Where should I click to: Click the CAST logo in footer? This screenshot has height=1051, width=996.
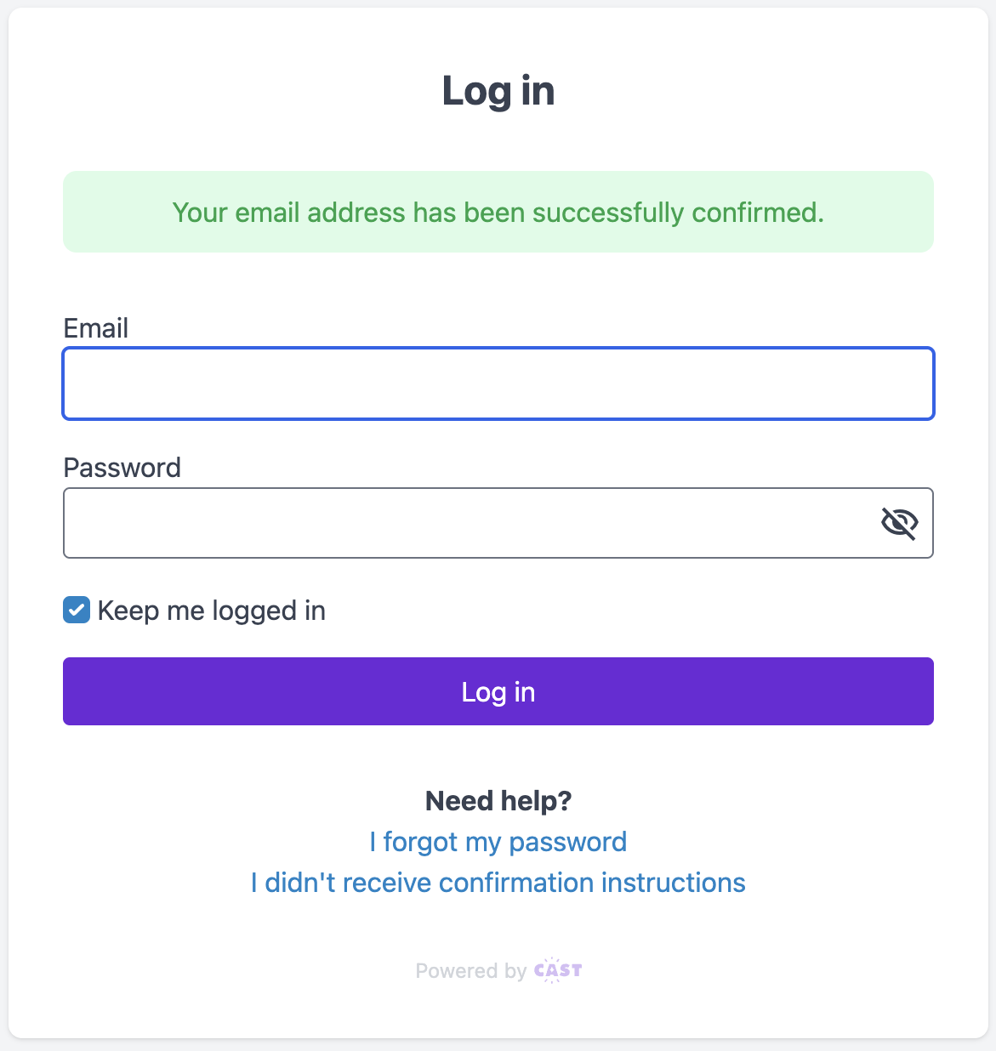(558, 970)
